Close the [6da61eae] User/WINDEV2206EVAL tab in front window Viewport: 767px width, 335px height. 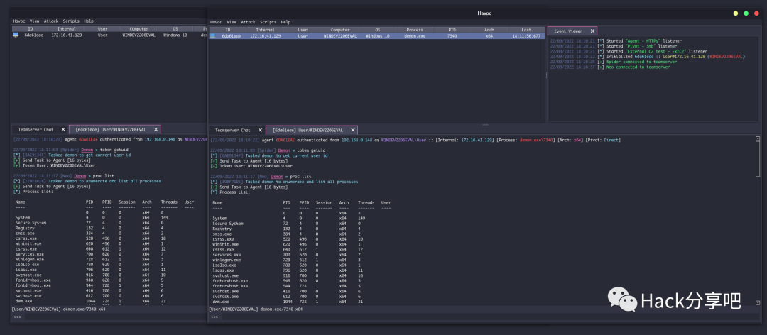[x=353, y=130]
